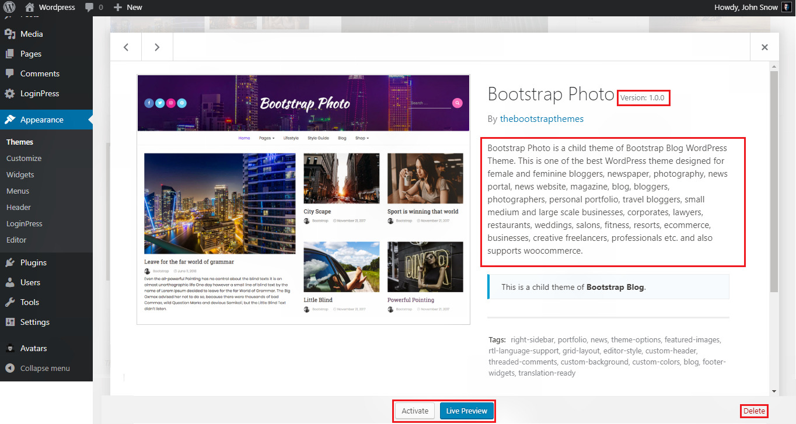Click the WordPress logo icon

pos(10,7)
